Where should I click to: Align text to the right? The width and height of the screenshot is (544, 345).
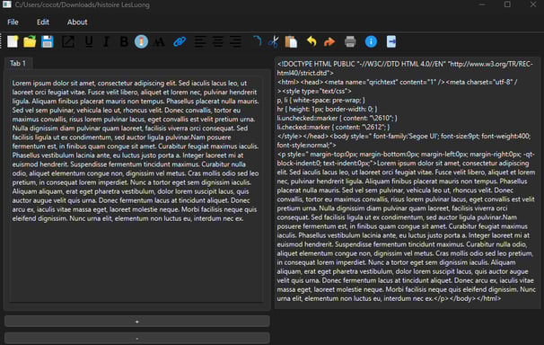click(235, 41)
